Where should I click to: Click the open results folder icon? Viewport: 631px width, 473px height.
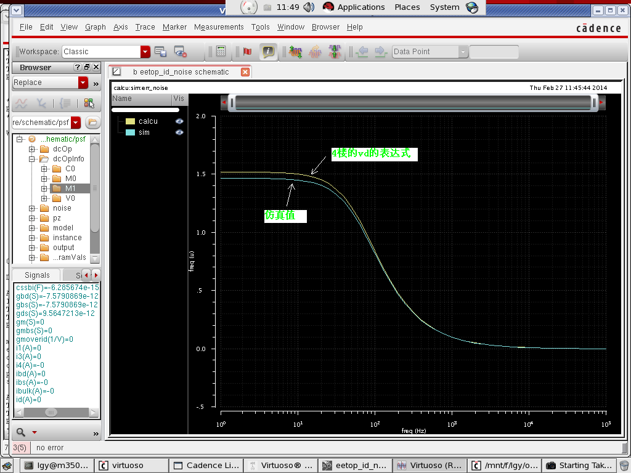92,122
